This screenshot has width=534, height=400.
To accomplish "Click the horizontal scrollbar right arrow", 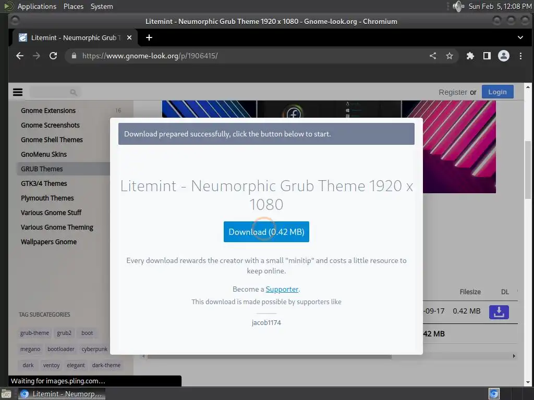I will pyautogui.click(x=514, y=356).
